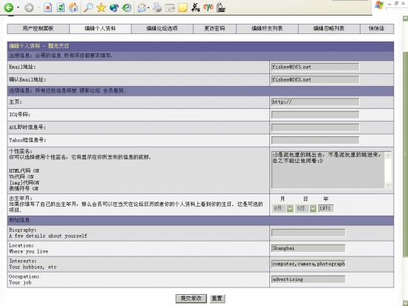Open the Back button history dropdown arrow
Viewport: 408px width, 306px height.
[x=19, y=7]
